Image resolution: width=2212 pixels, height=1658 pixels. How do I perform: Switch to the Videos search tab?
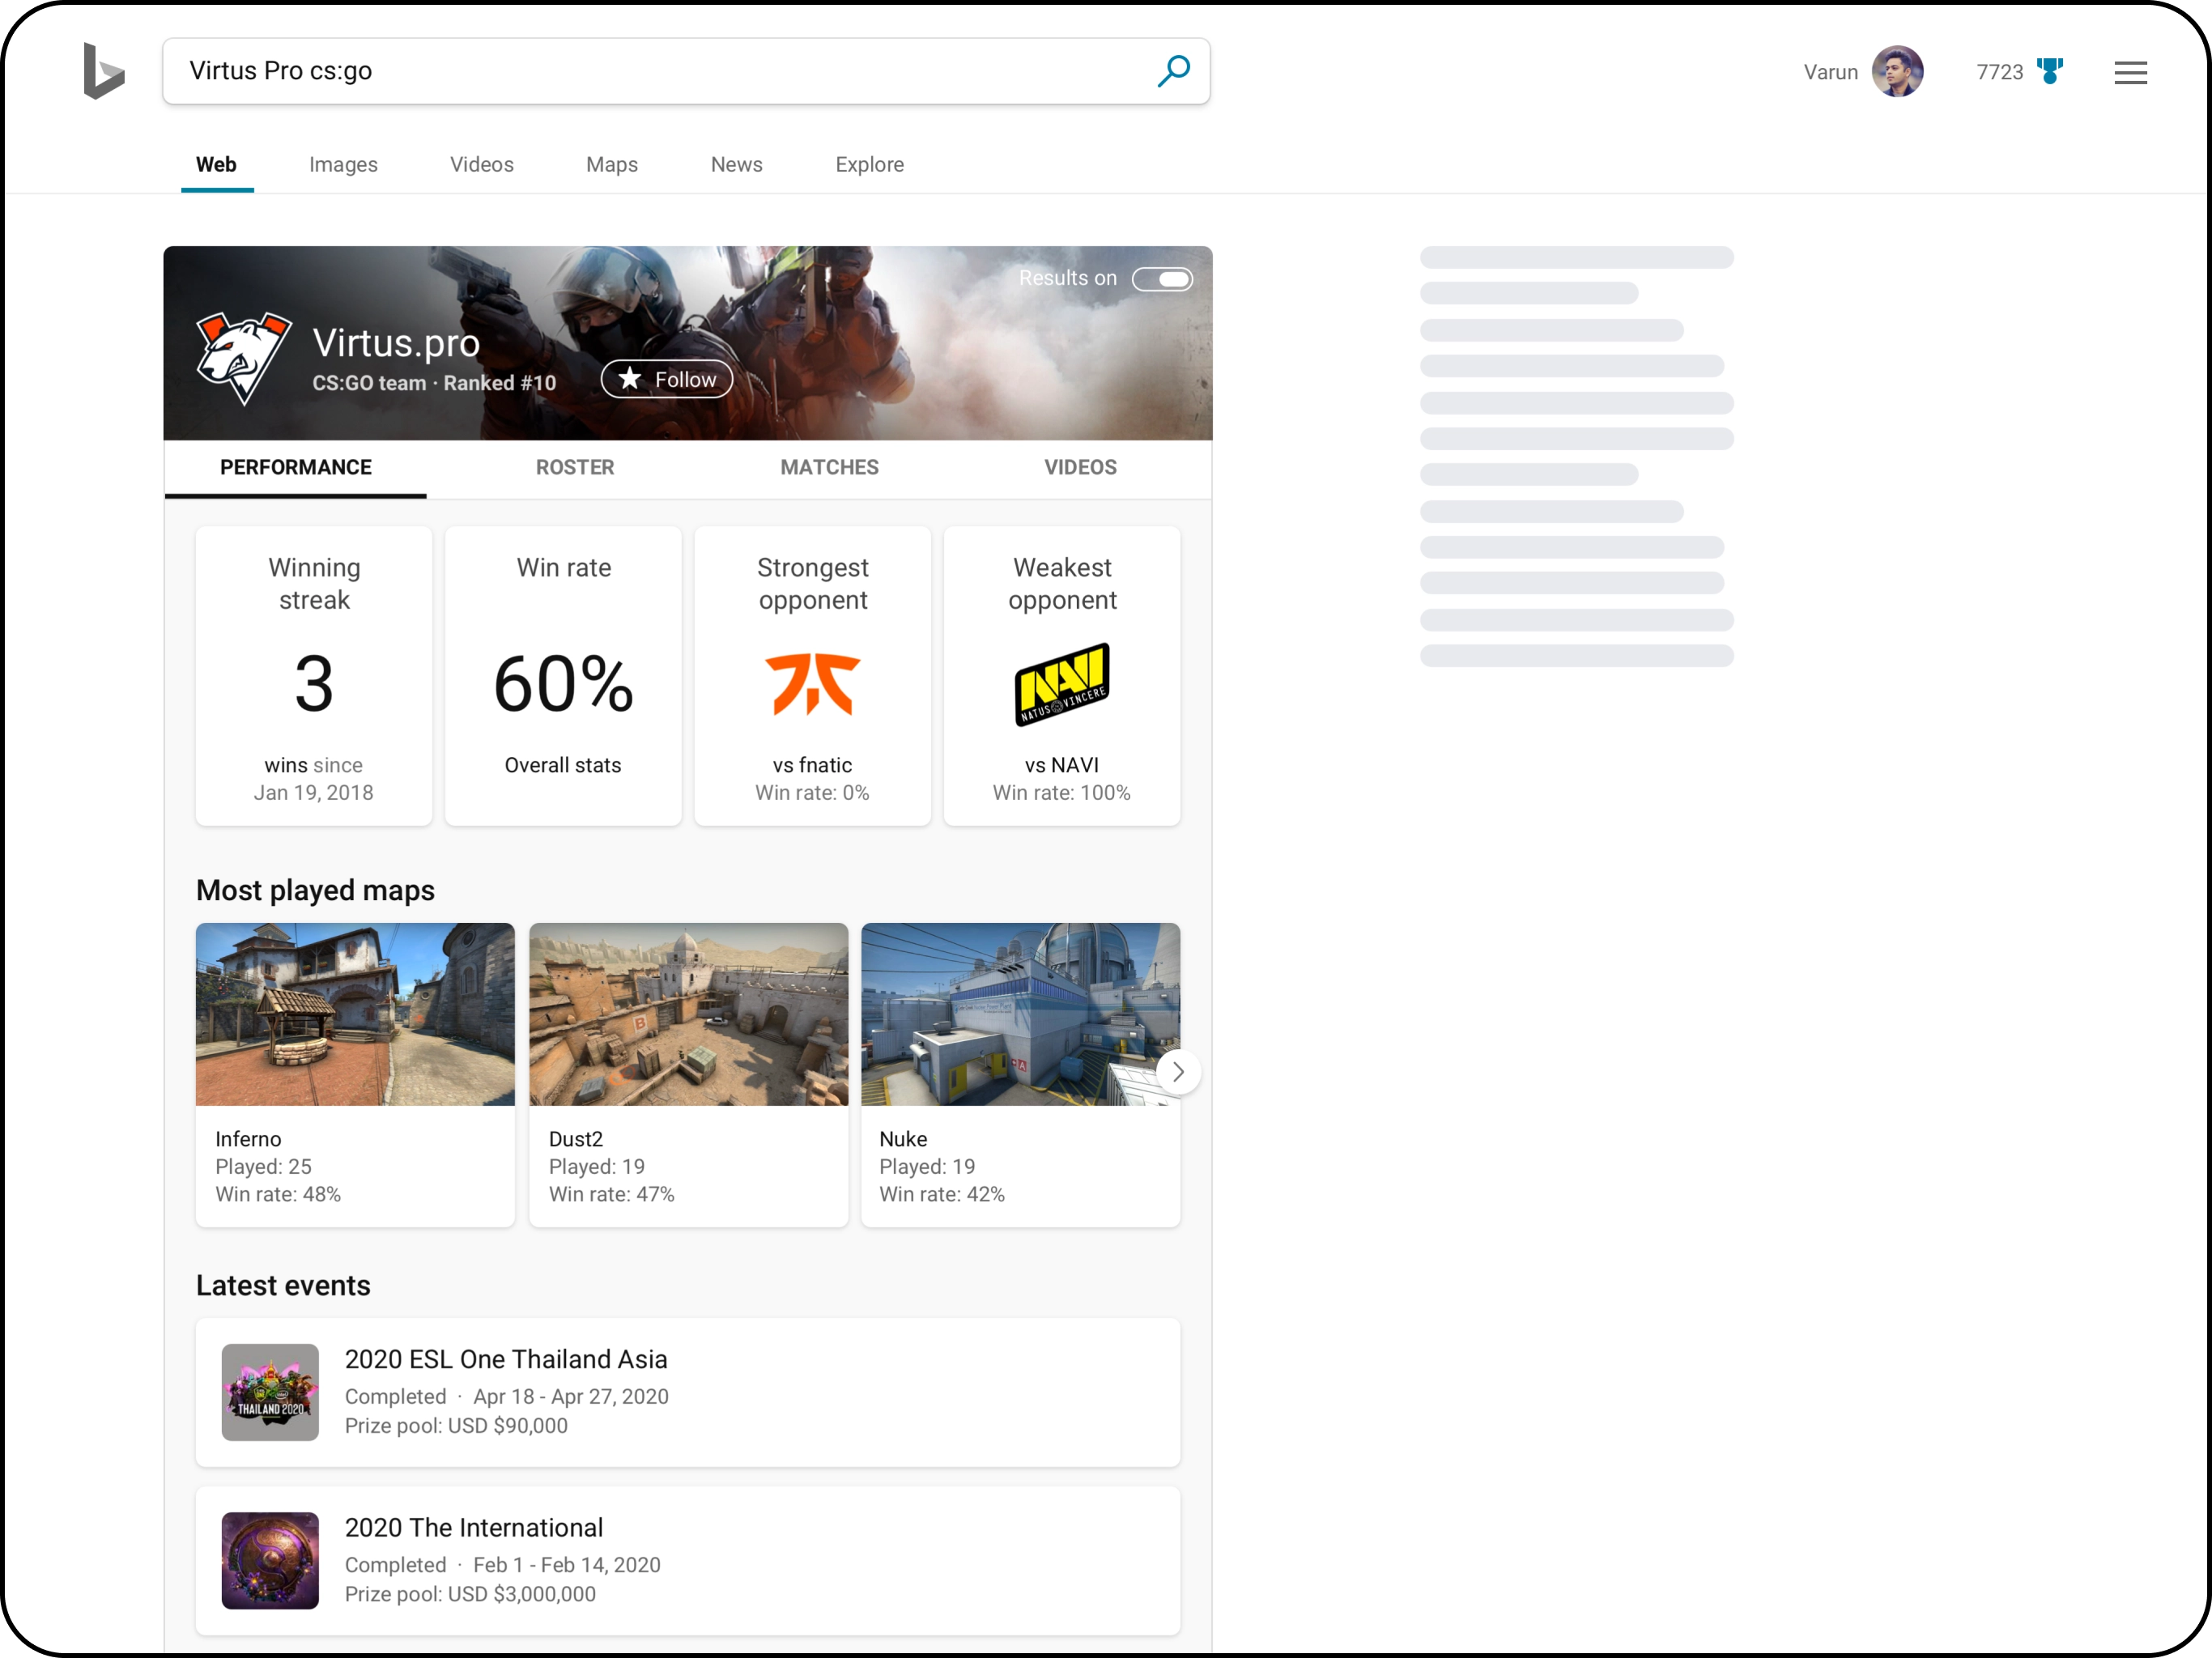[x=481, y=164]
